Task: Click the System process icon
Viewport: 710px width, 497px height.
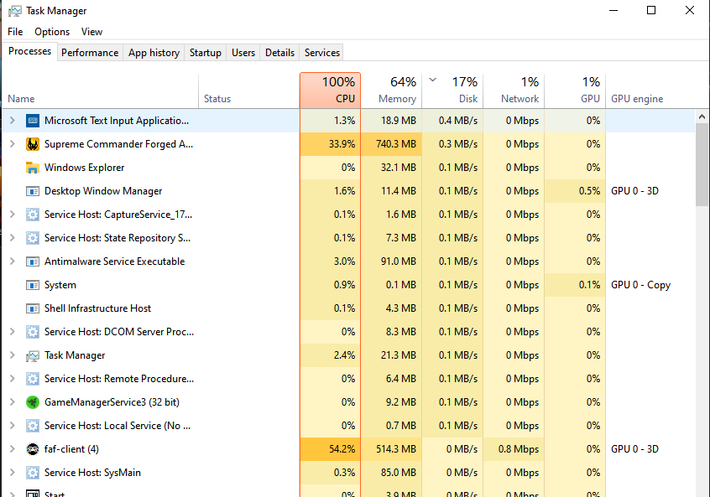Action: (33, 285)
